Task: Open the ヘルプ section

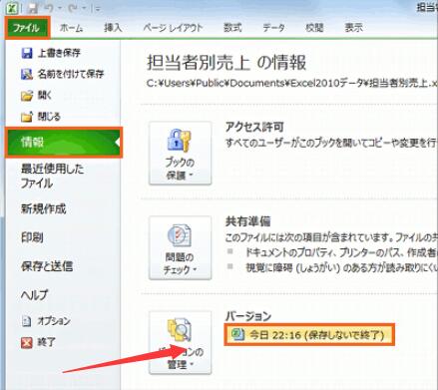Action: point(34,294)
